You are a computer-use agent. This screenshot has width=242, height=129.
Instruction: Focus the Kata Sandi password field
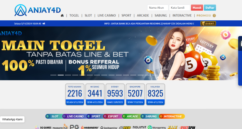tap(179, 7)
